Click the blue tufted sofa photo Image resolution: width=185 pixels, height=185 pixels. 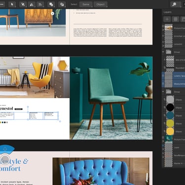tap(101, 171)
